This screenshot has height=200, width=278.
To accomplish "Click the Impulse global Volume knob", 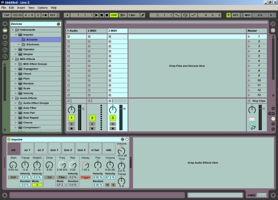I will click(x=121, y=151).
